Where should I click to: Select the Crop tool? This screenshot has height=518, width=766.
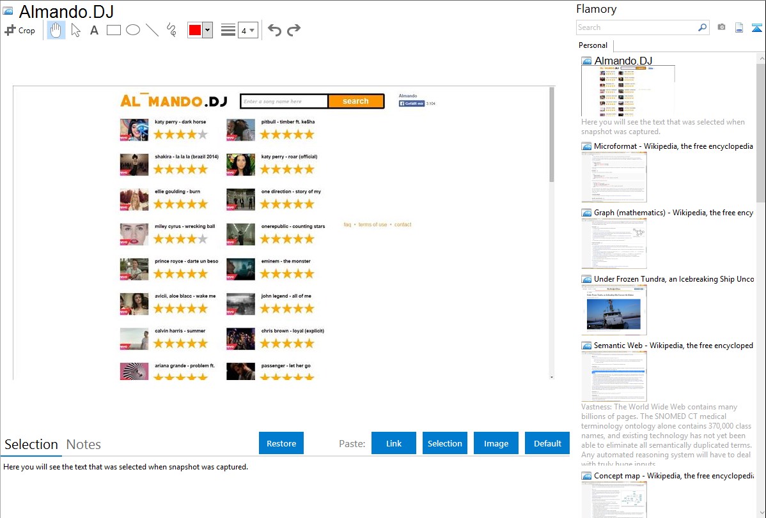click(20, 30)
